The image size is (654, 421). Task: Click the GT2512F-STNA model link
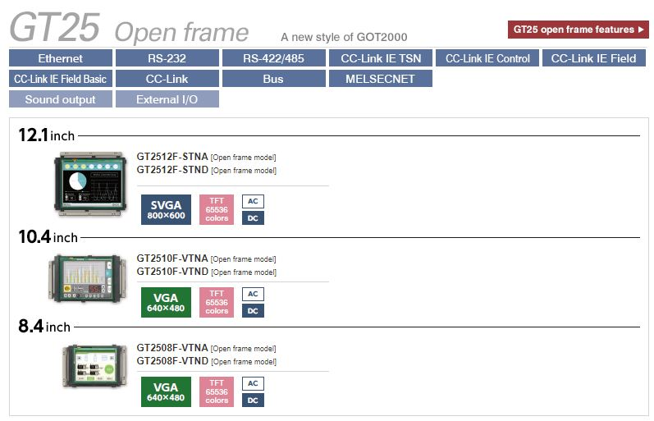[x=172, y=157]
